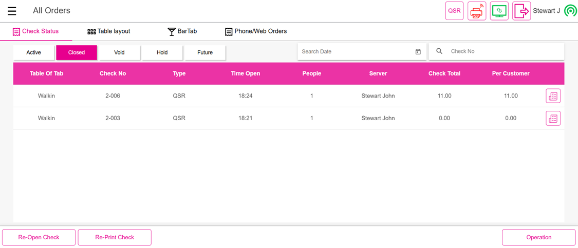Click the green connection status icon

point(570,11)
